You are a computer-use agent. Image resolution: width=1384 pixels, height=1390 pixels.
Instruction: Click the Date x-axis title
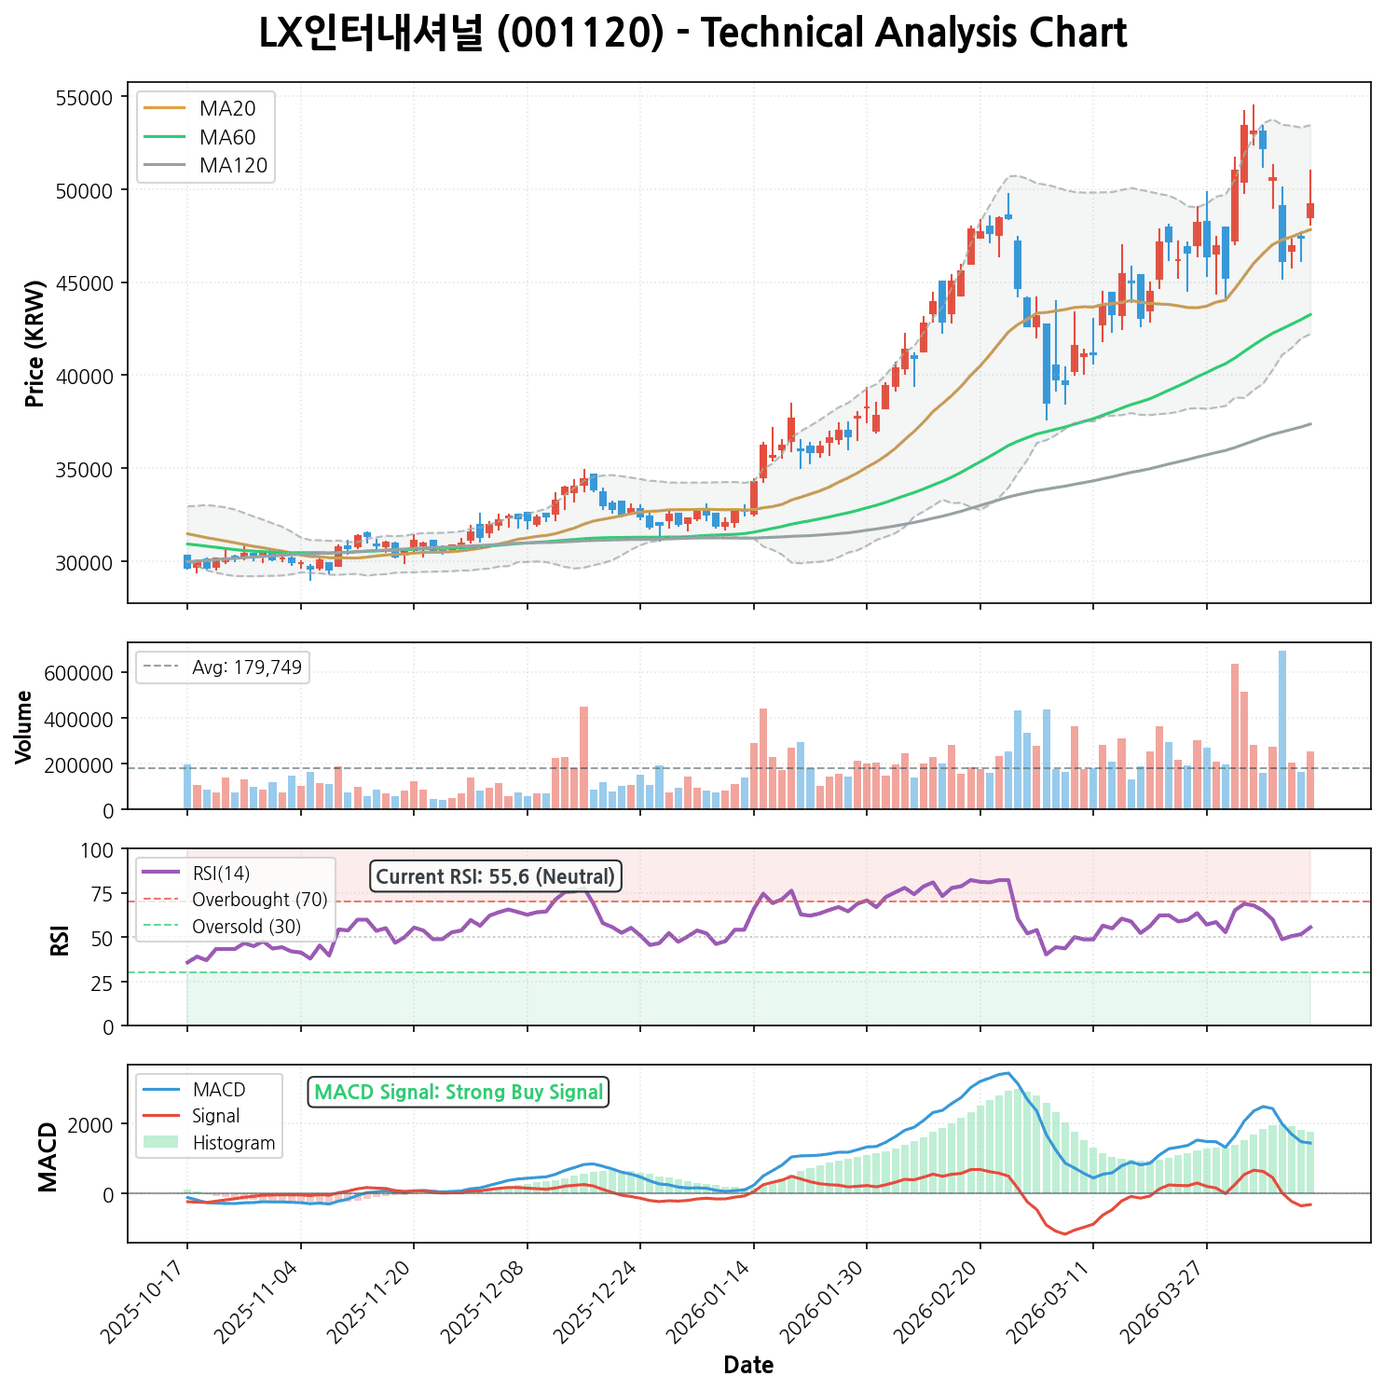click(748, 1366)
